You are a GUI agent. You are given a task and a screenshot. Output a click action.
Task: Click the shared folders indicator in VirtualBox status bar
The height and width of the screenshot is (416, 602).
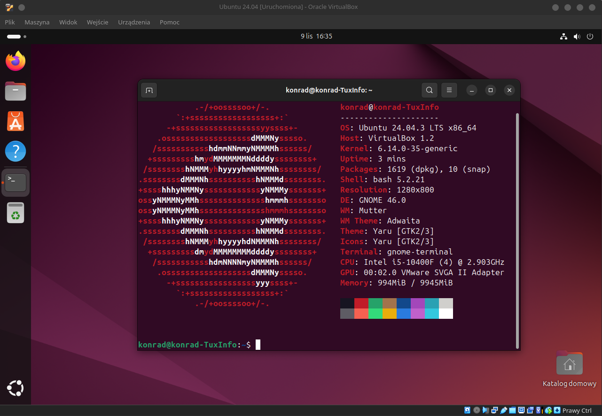pyautogui.click(x=512, y=410)
